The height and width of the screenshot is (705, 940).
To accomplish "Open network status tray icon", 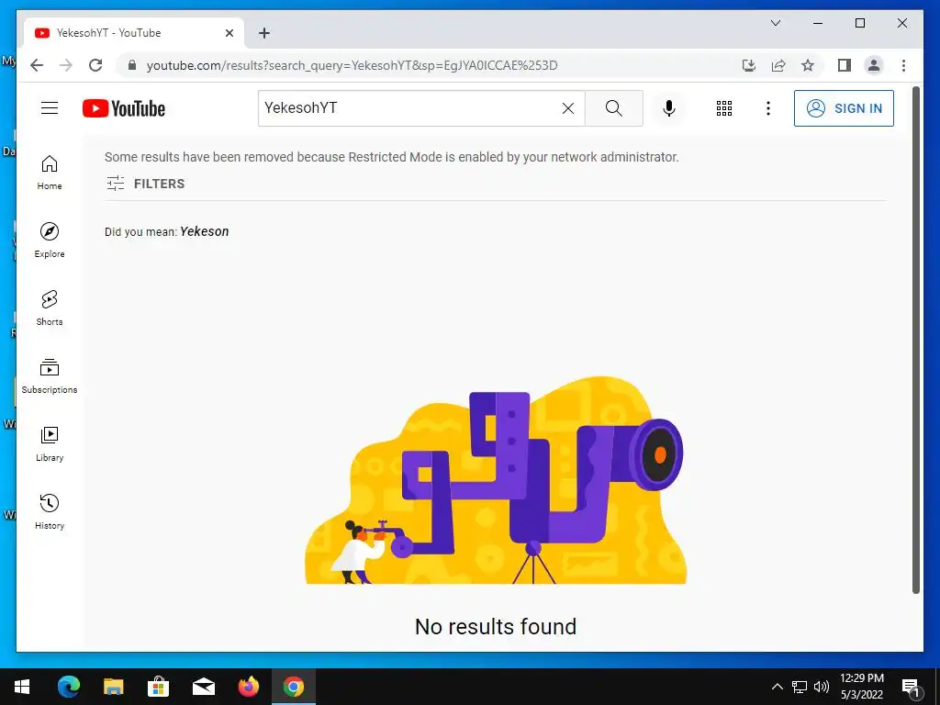I will [800, 687].
